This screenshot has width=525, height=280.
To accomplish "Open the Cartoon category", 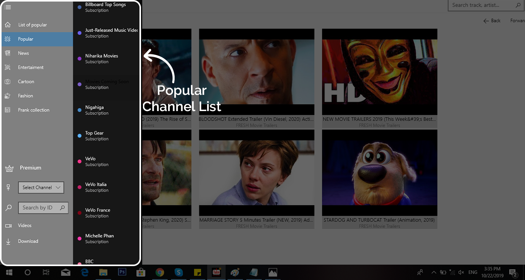I will pyautogui.click(x=37, y=82).
